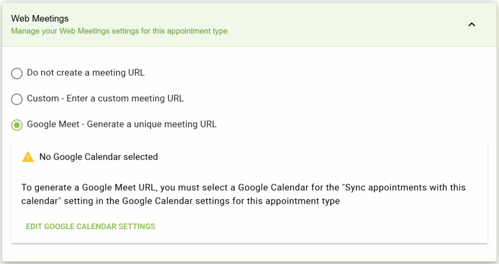Click the 'Custom - Enter a custom meeting URL' label

click(x=105, y=99)
